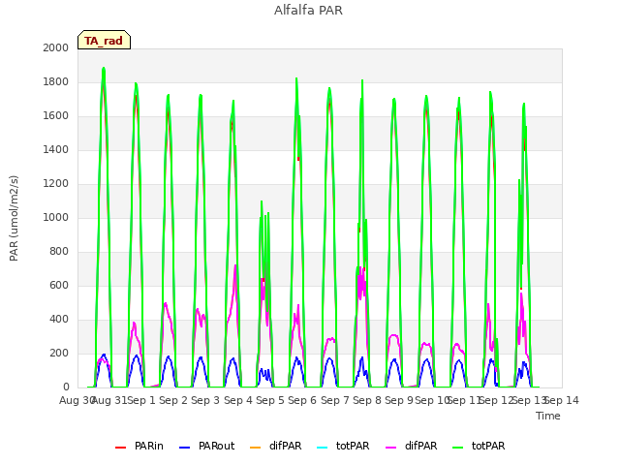Click the 1600 y-axis tick label

(56, 116)
